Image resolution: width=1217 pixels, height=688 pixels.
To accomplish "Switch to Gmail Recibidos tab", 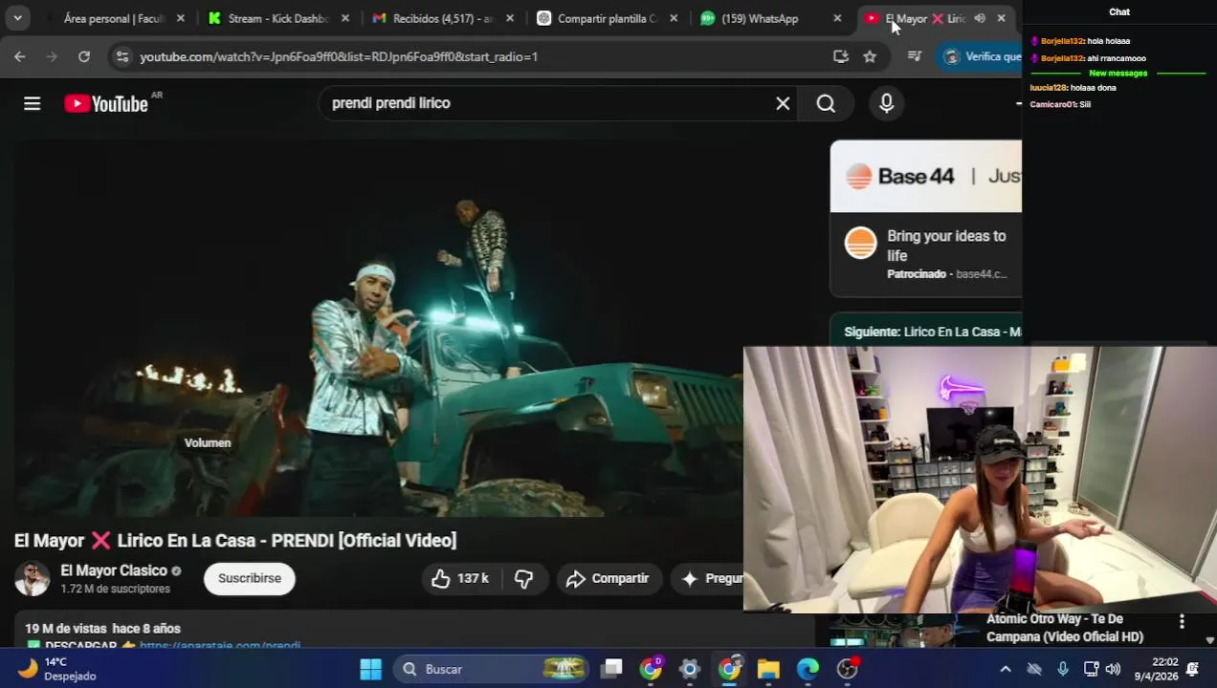I will point(442,18).
